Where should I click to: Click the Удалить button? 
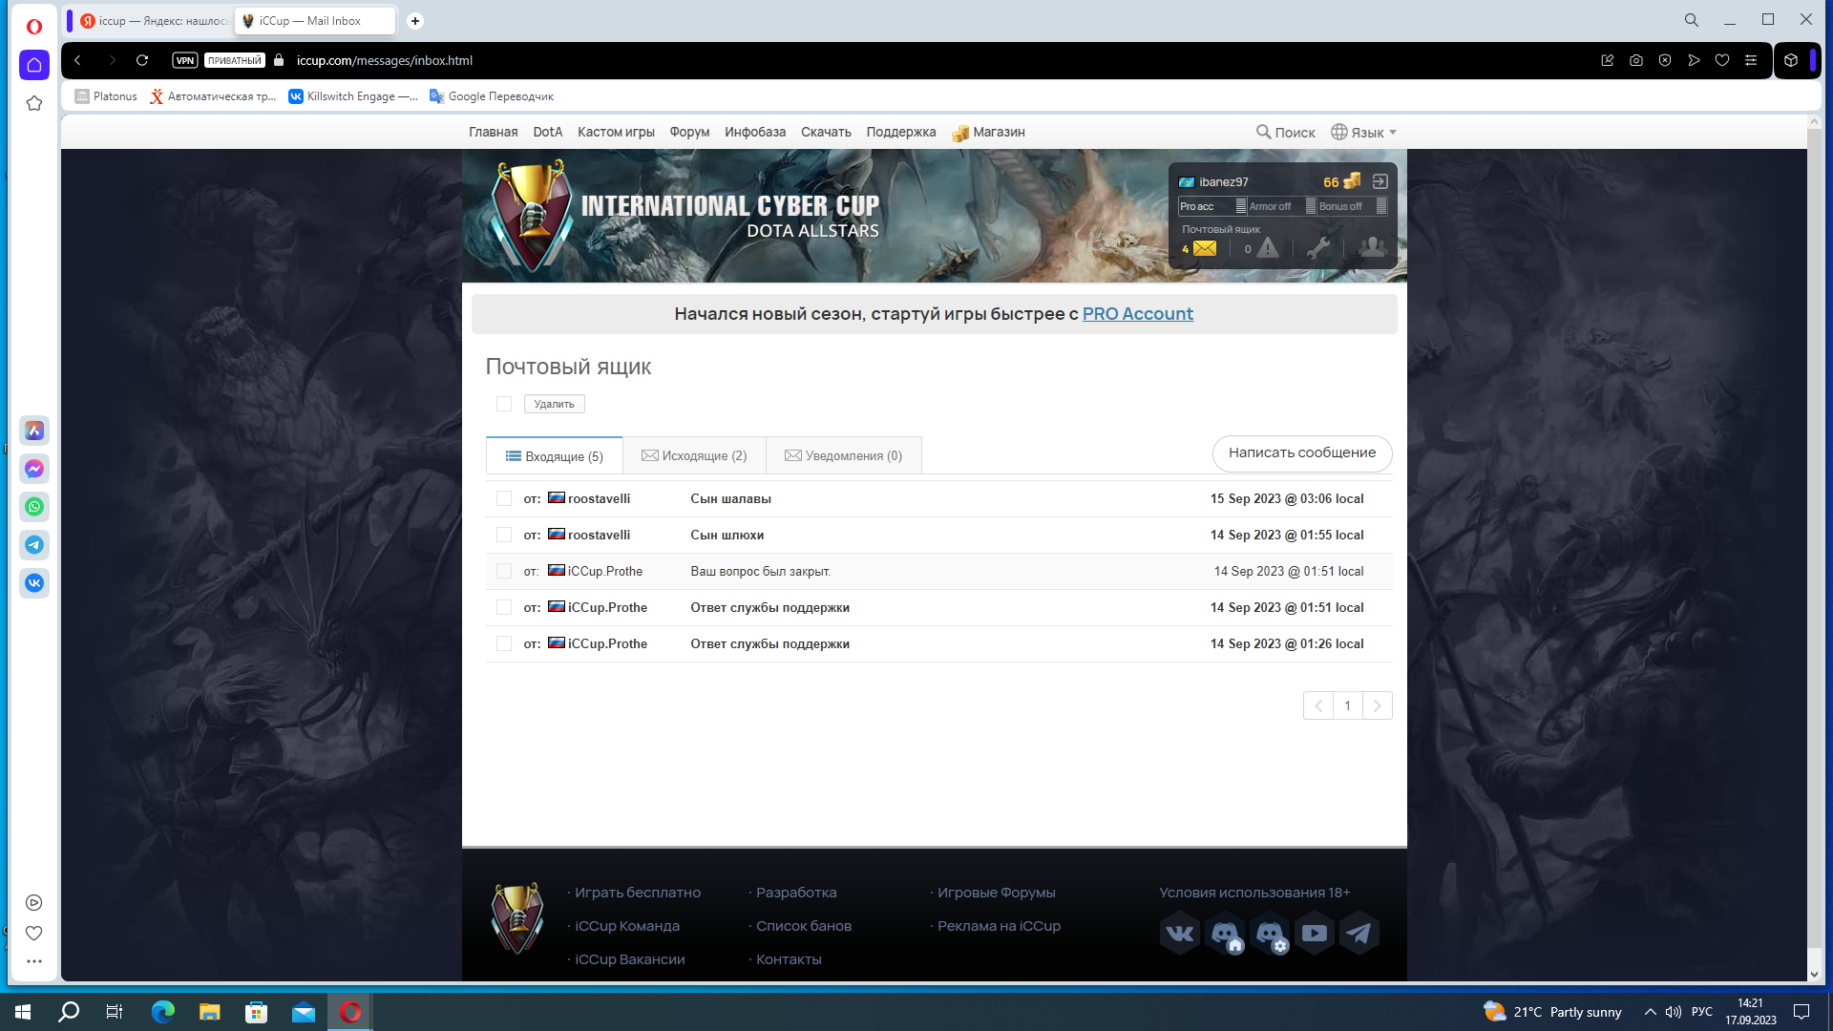[x=555, y=404]
